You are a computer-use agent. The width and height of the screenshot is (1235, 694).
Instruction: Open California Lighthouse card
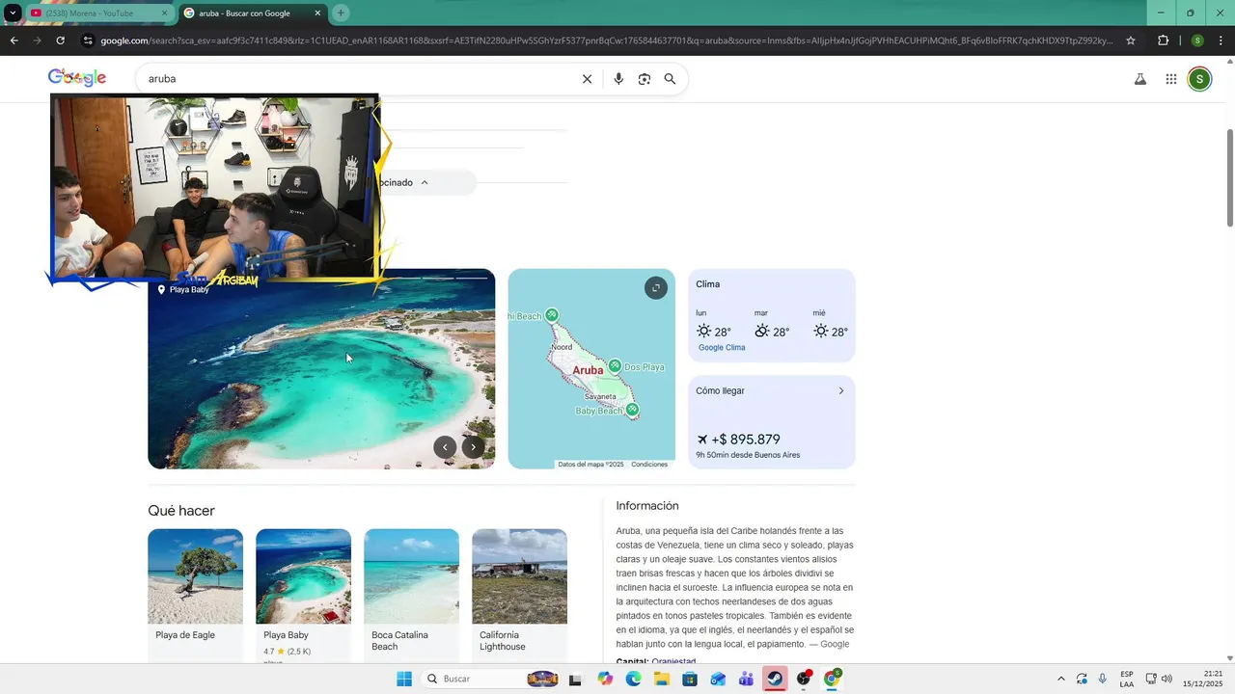point(519,595)
